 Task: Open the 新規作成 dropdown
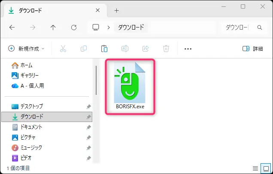[x=26, y=49]
